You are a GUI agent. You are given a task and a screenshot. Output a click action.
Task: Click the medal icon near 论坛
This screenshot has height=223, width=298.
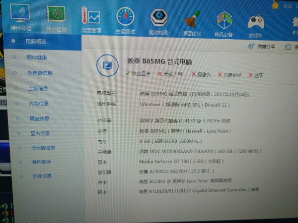point(275,5)
